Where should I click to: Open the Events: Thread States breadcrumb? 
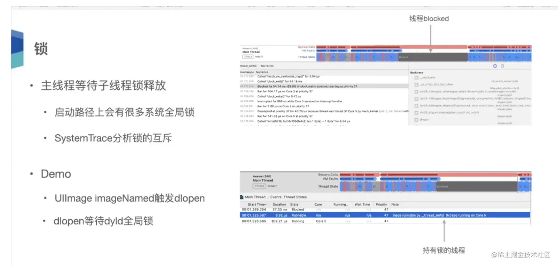click(x=289, y=197)
